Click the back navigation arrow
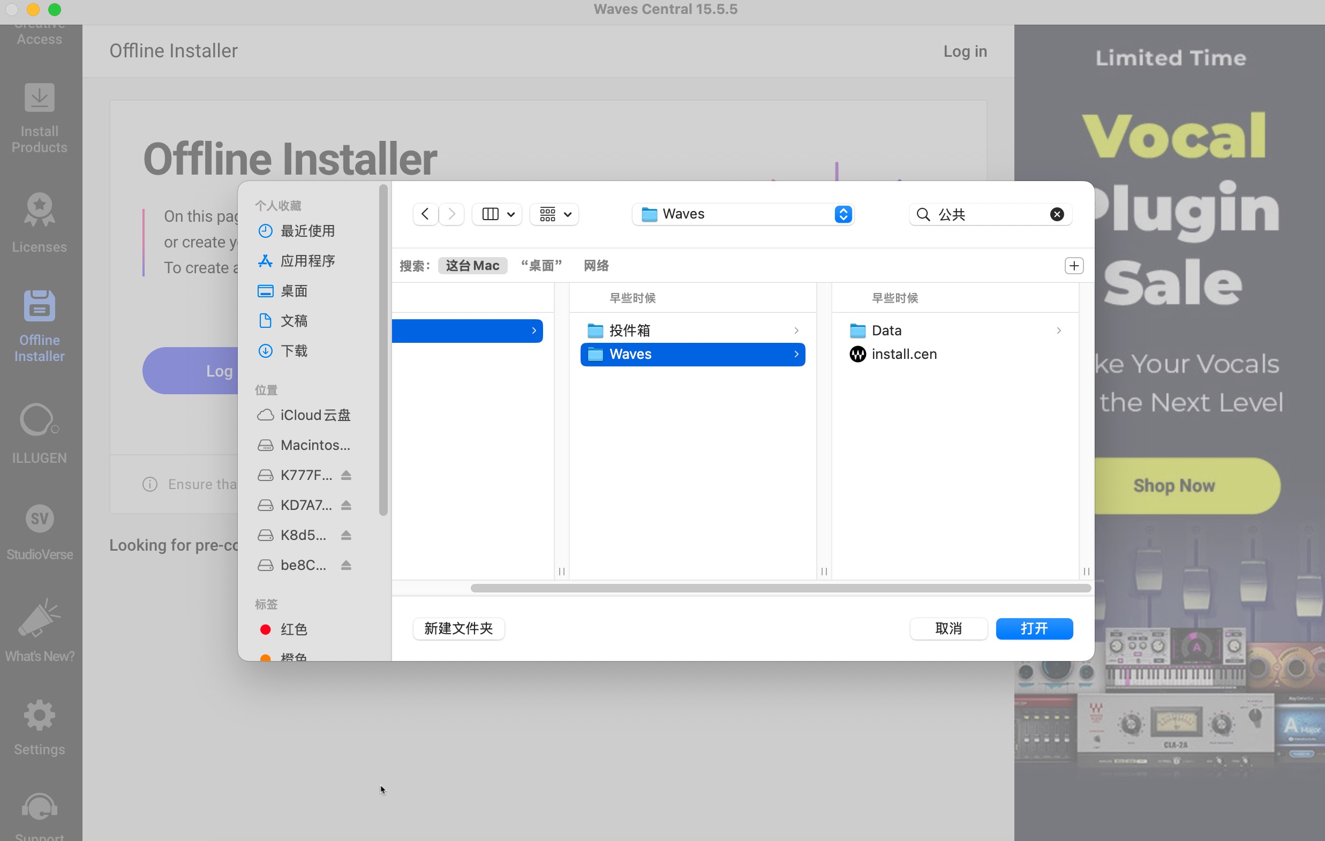 pyautogui.click(x=425, y=214)
